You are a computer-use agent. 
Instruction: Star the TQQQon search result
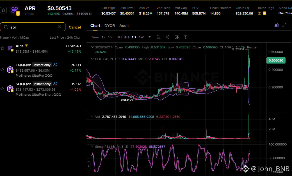[2, 70]
